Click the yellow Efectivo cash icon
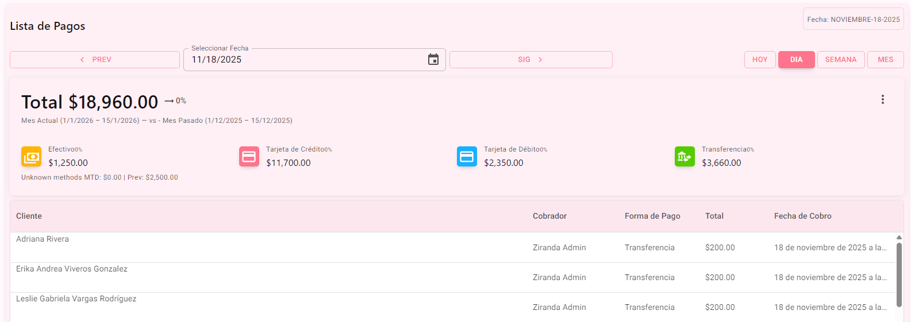Viewport: 911px width, 322px height. click(x=31, y=156)
